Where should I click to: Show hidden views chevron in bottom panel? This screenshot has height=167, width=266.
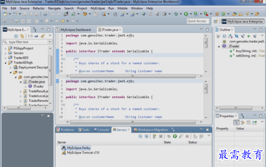click(173, 130)
